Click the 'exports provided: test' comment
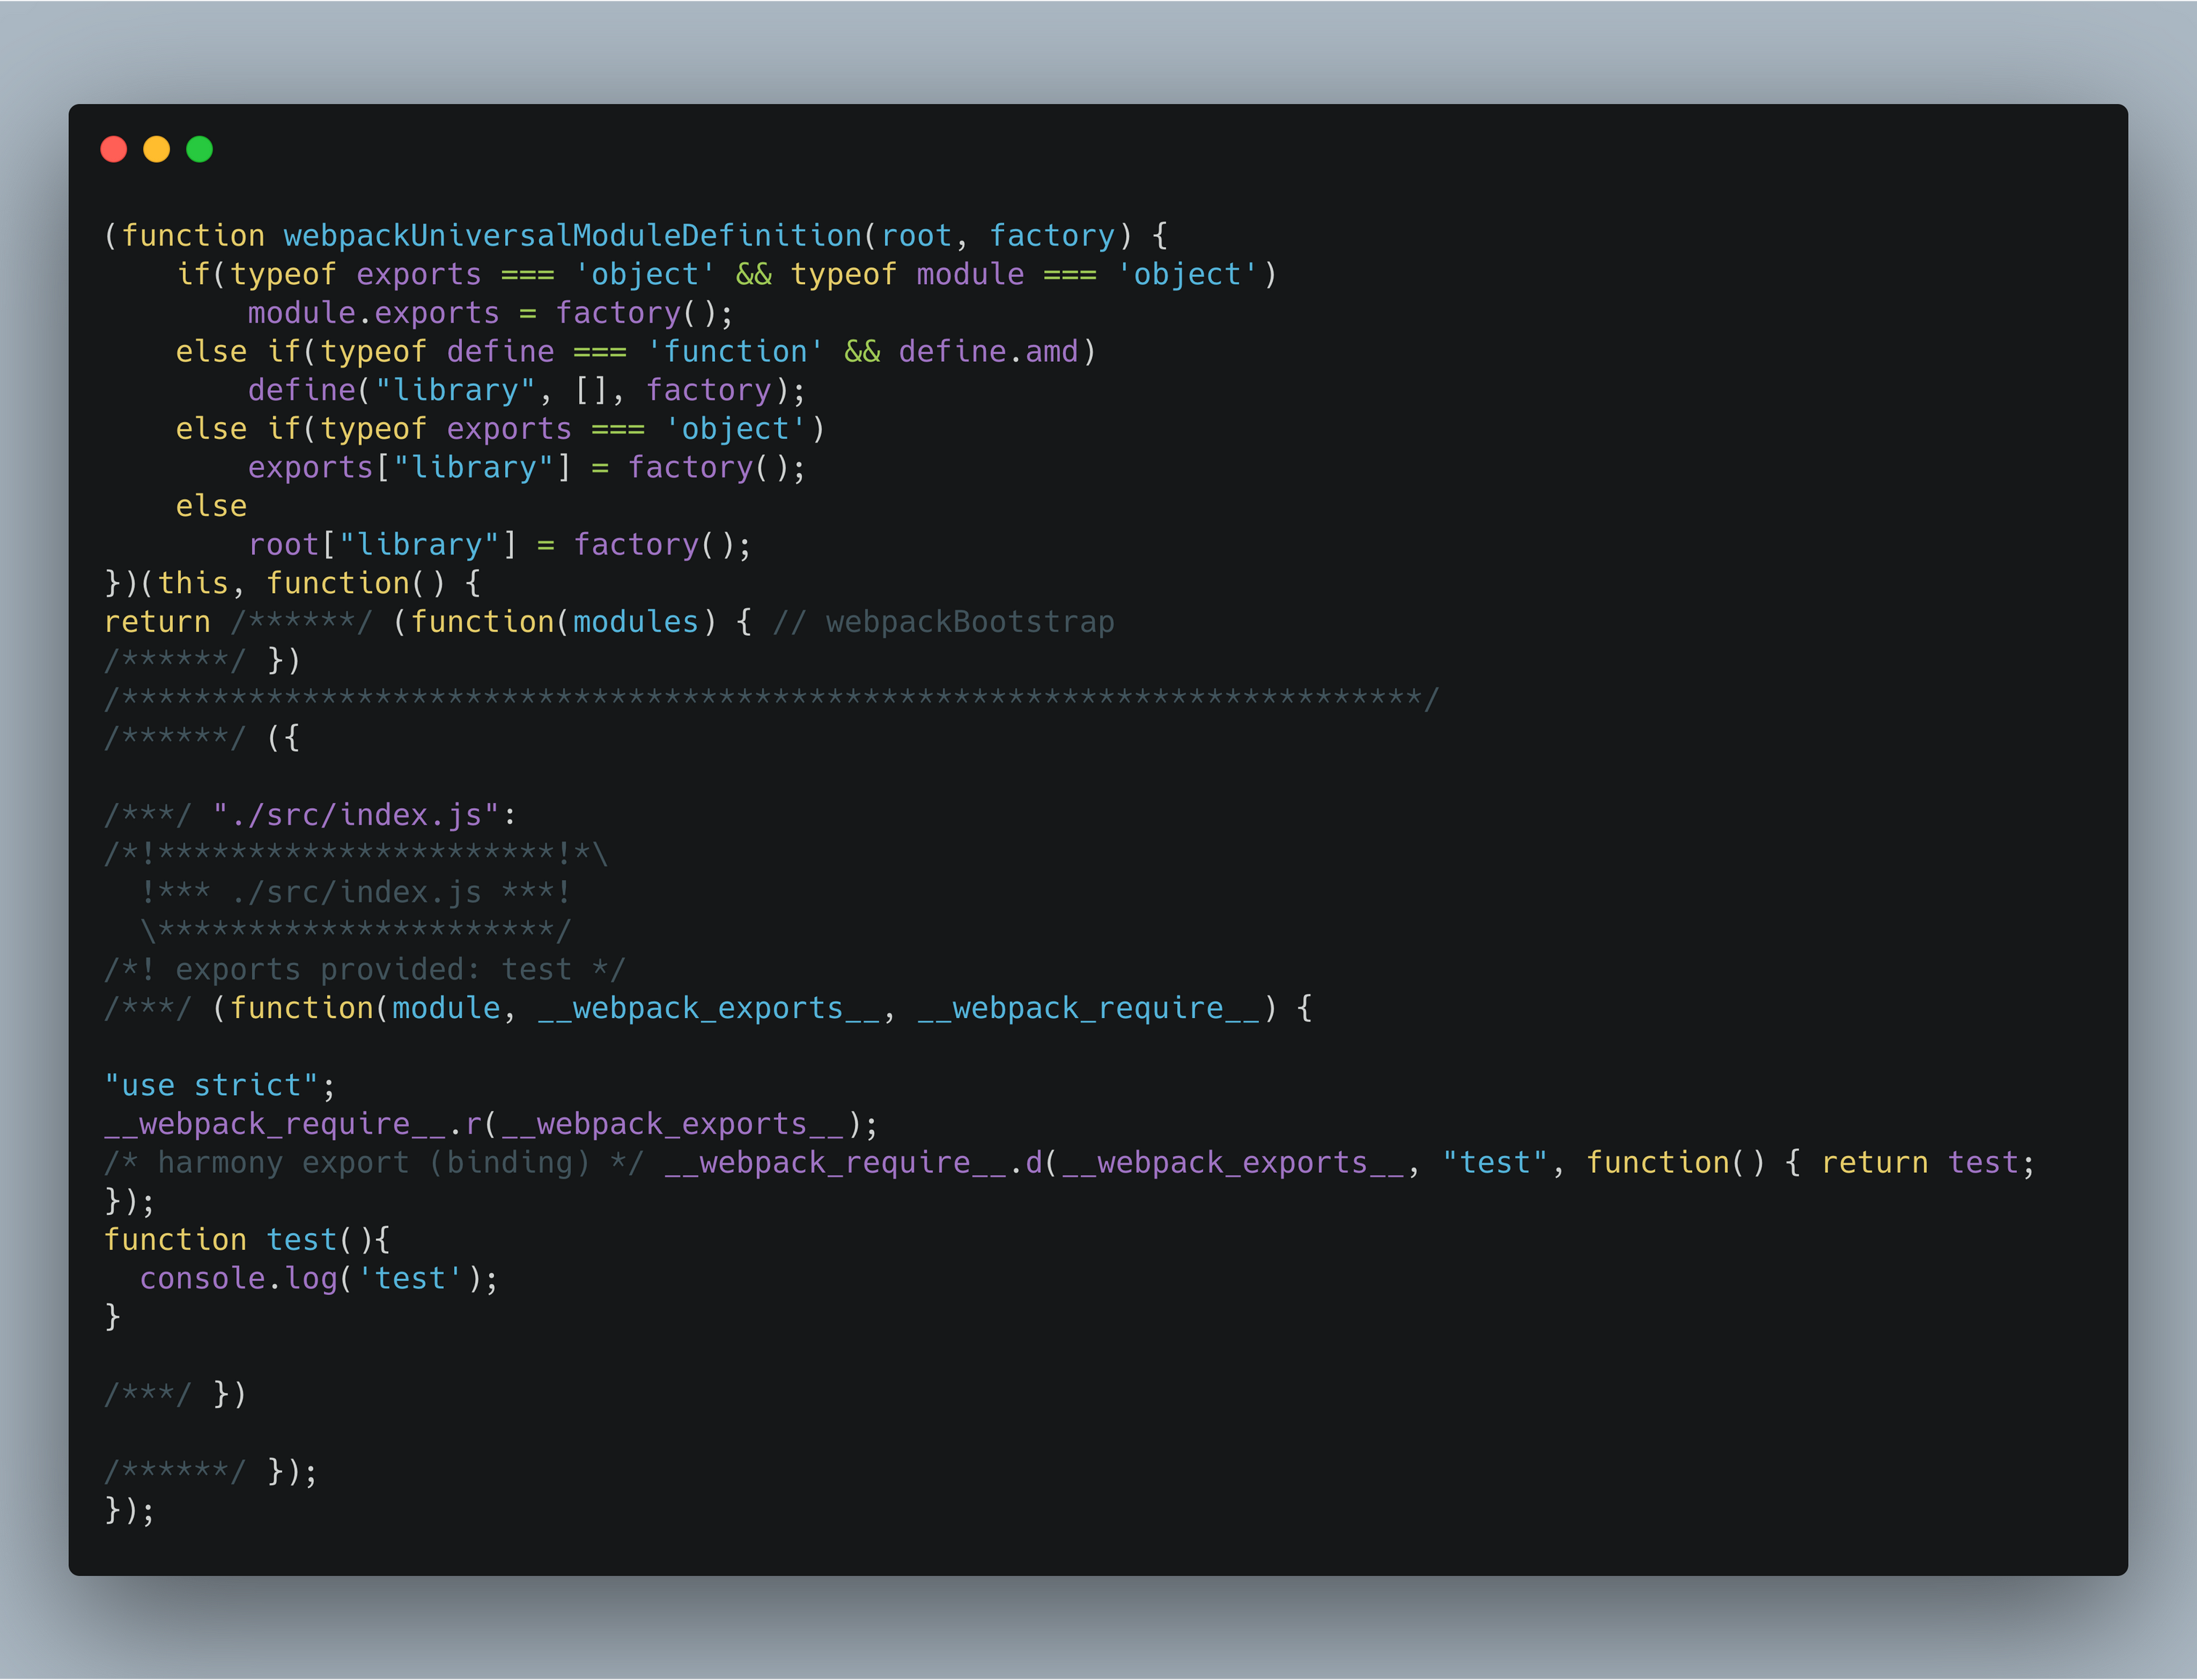2197x1680 pixels. tap(365, 970)
